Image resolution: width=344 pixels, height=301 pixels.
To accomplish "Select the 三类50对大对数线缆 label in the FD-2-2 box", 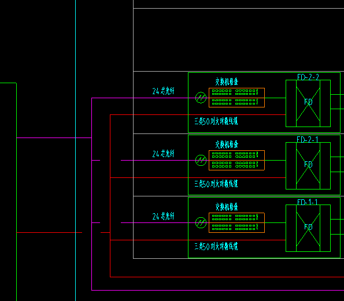I will (x=216, y=121).
